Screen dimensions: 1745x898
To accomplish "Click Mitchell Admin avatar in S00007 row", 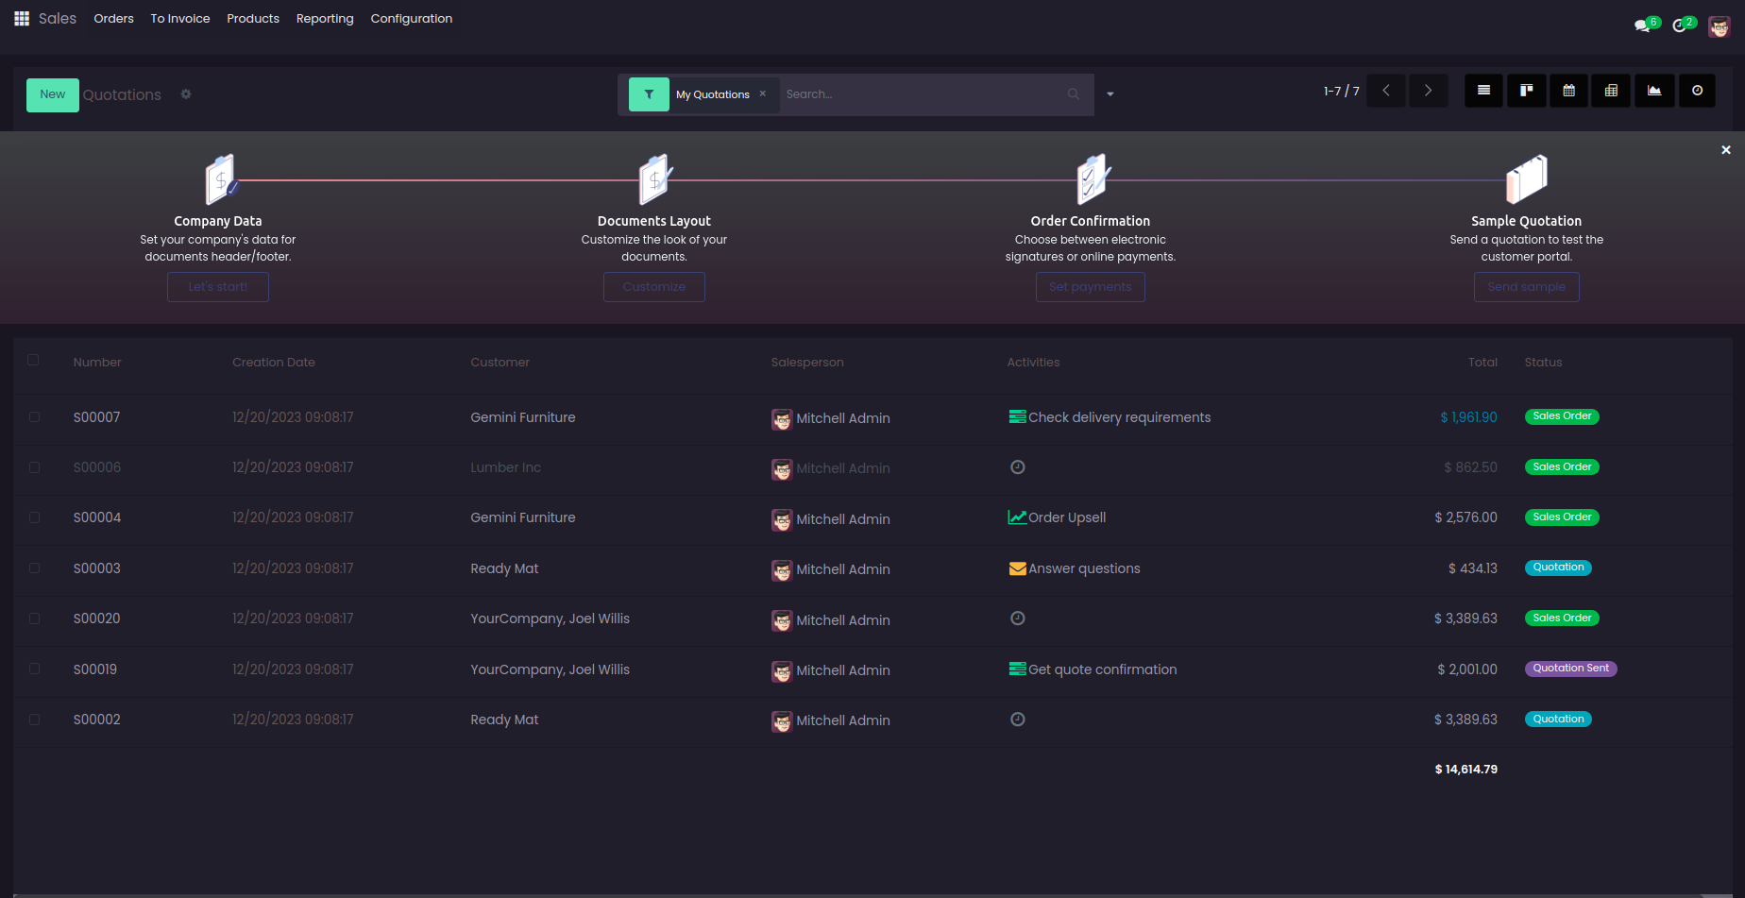I will pos(782,419).
